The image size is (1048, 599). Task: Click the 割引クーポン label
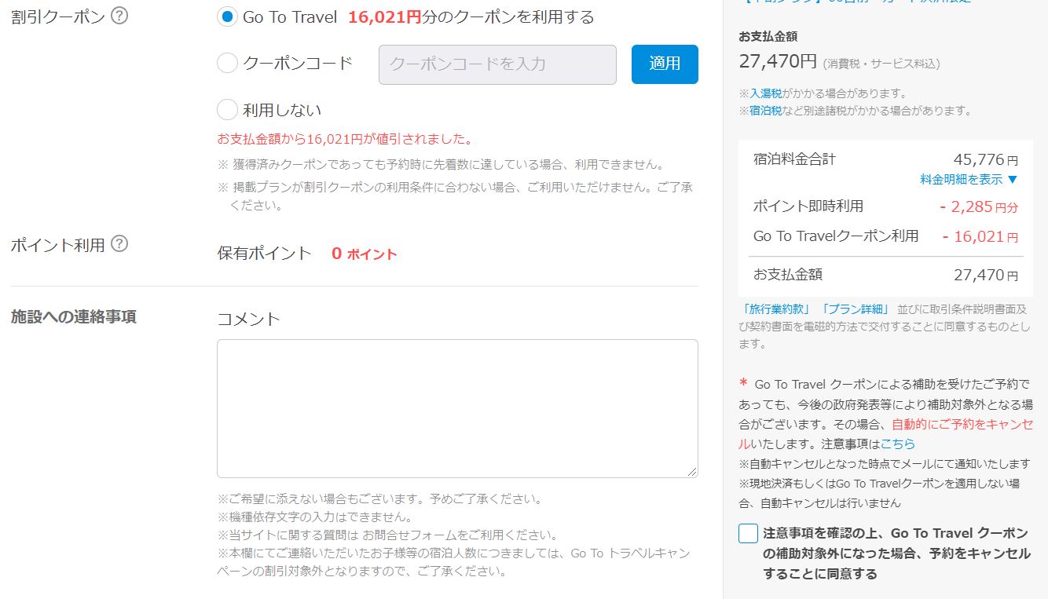point(57,16)
